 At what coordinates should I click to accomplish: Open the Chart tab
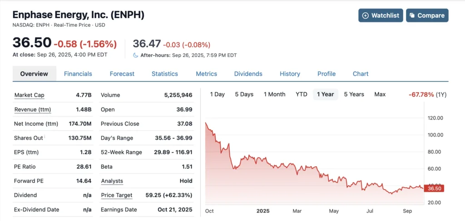pos(361,74)
